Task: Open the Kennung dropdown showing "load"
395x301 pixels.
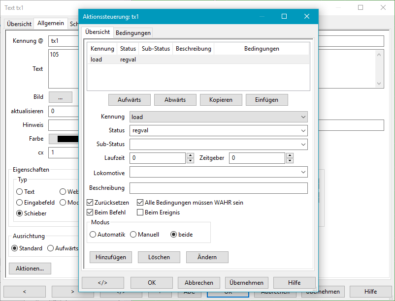Action: pyautogui.click(x=302, y=117)
